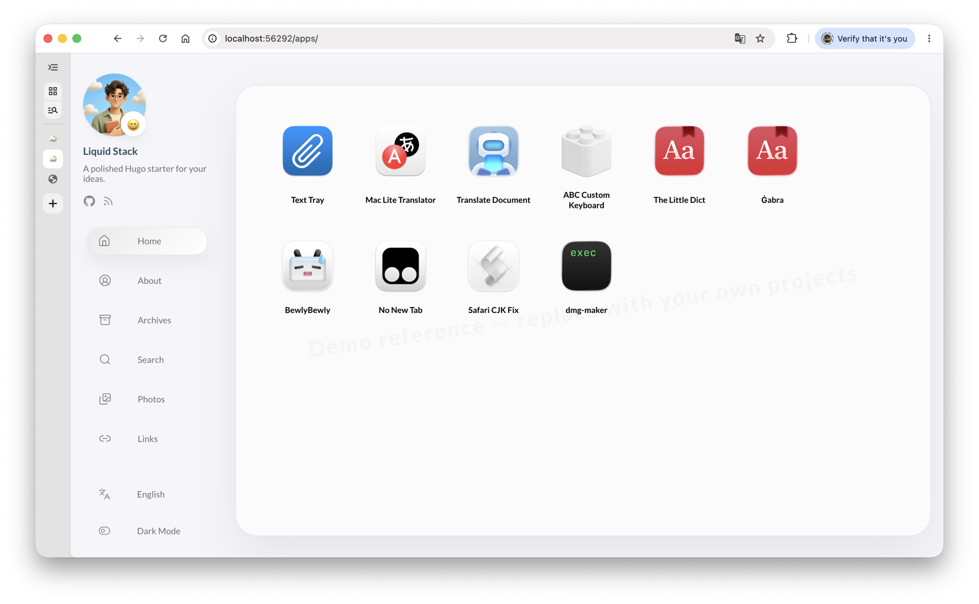Open the About page
This screenshot has width=979, height=604.
tap(147, 281)
